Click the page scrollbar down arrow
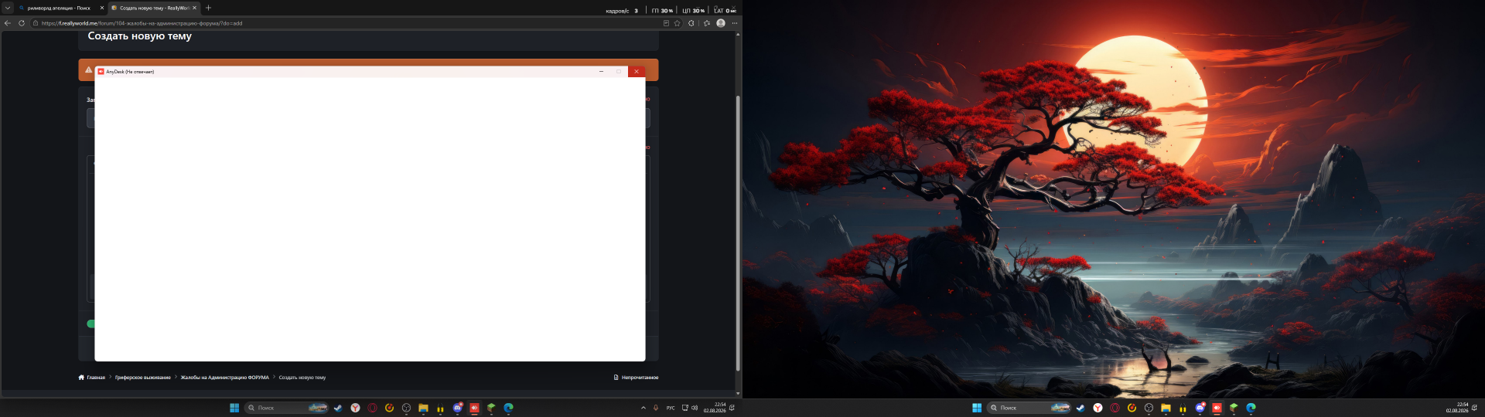This screenshot has width=1485, height=417. point(738,393)
